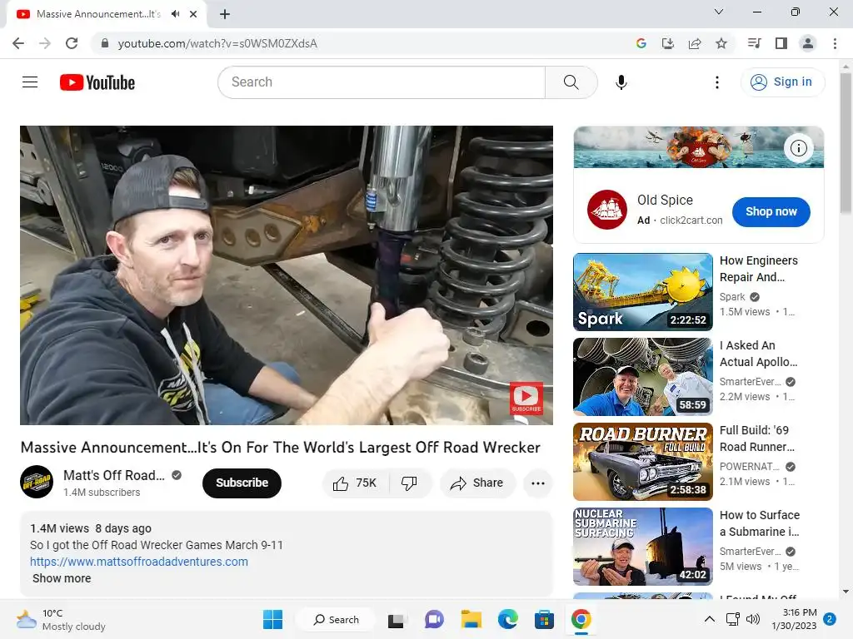Screen dimensions: 853x639
Task: Open tab search chevron
Action: 719,12
